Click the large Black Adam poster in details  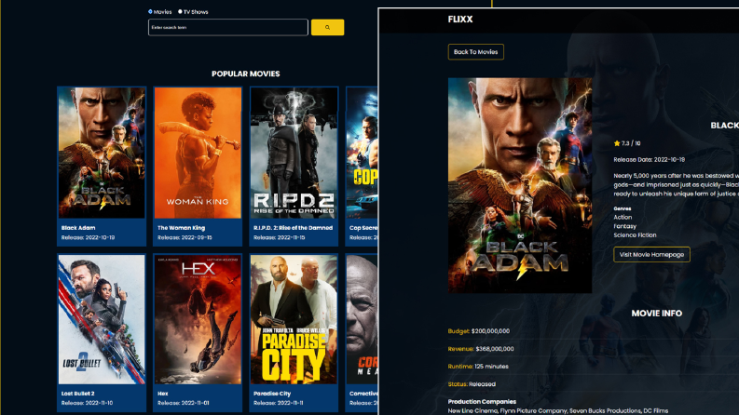coord(520,185)
